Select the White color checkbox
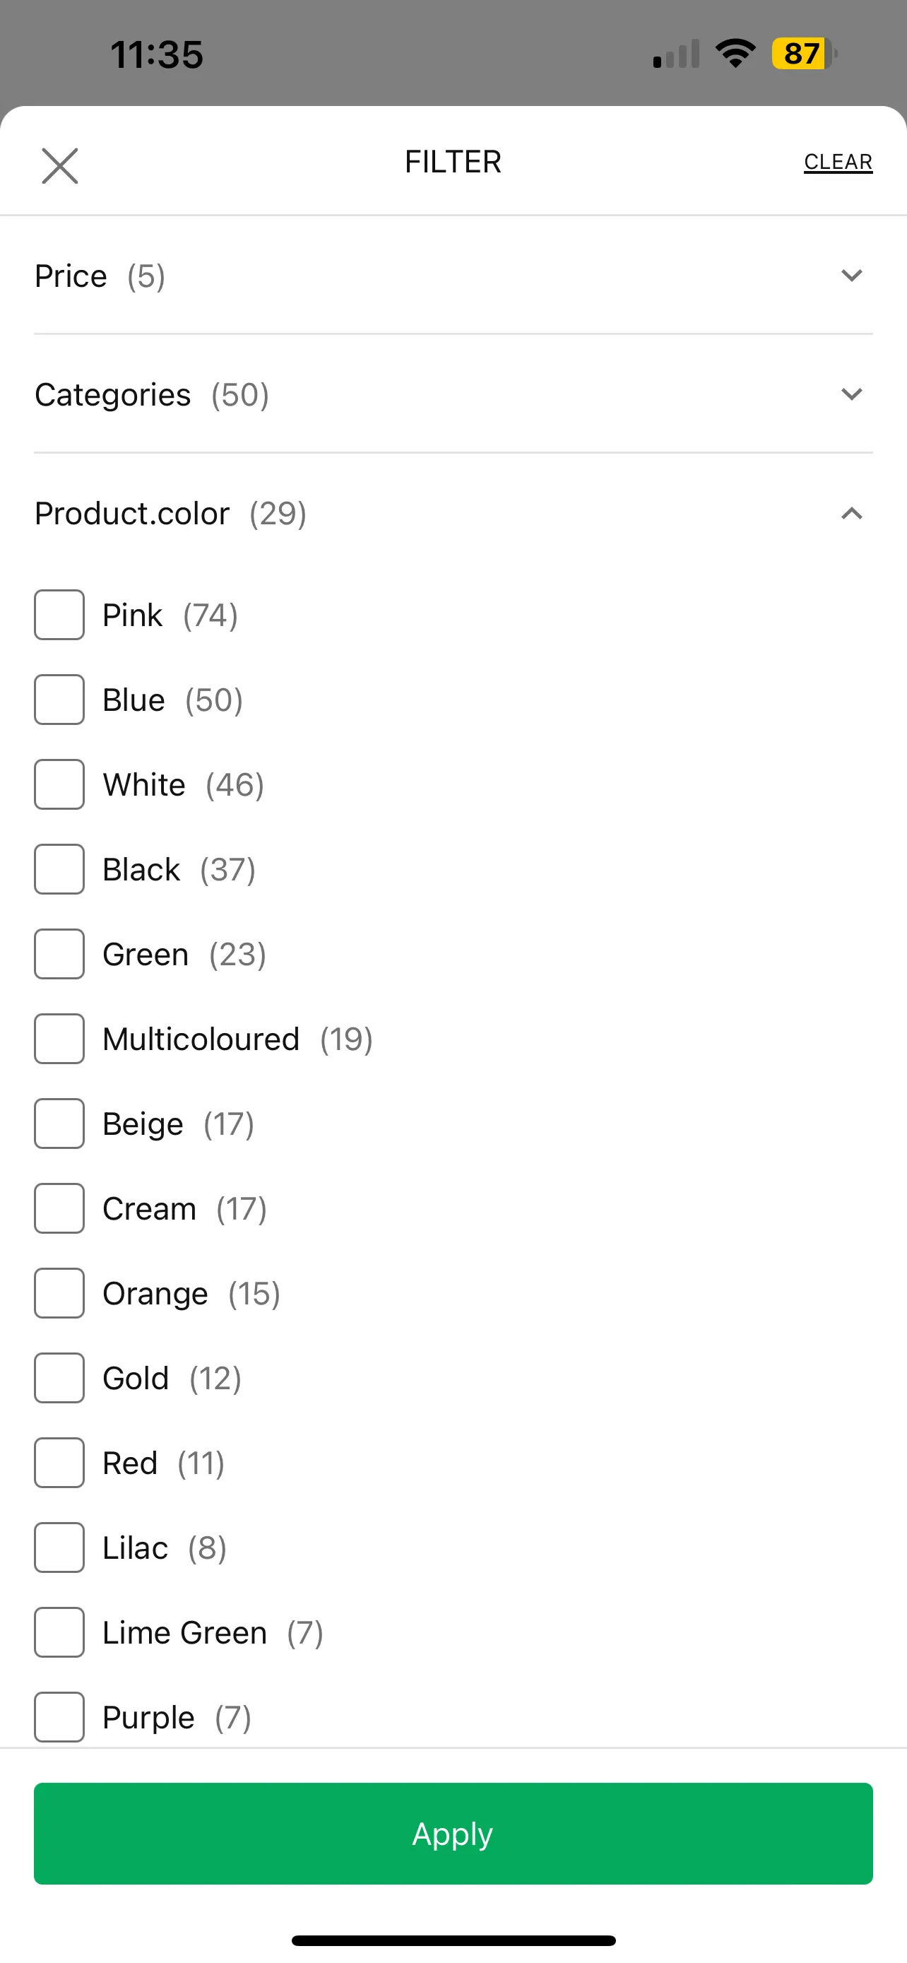 pyautogui.click(x=59, y=784)
